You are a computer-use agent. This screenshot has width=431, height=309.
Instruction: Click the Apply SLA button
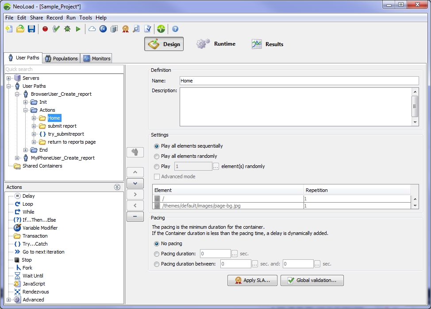pos(252,280)
